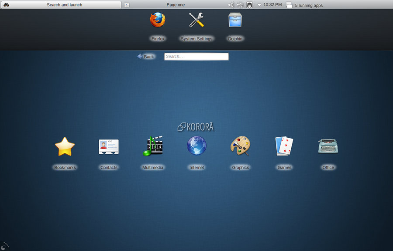Image resolution: width=393 pixels, height=251 pixels.
Task: Show the 5 running apps list
Action: click(305, 5)
